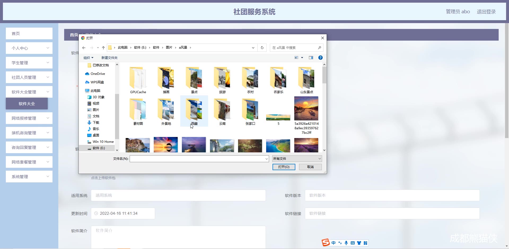Open the file dialog help icon
Image resolution: width=509 pixels, height=249 pixels.
point(320,58)
